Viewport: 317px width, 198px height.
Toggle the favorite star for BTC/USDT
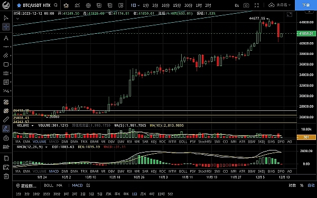pos(19,5)
